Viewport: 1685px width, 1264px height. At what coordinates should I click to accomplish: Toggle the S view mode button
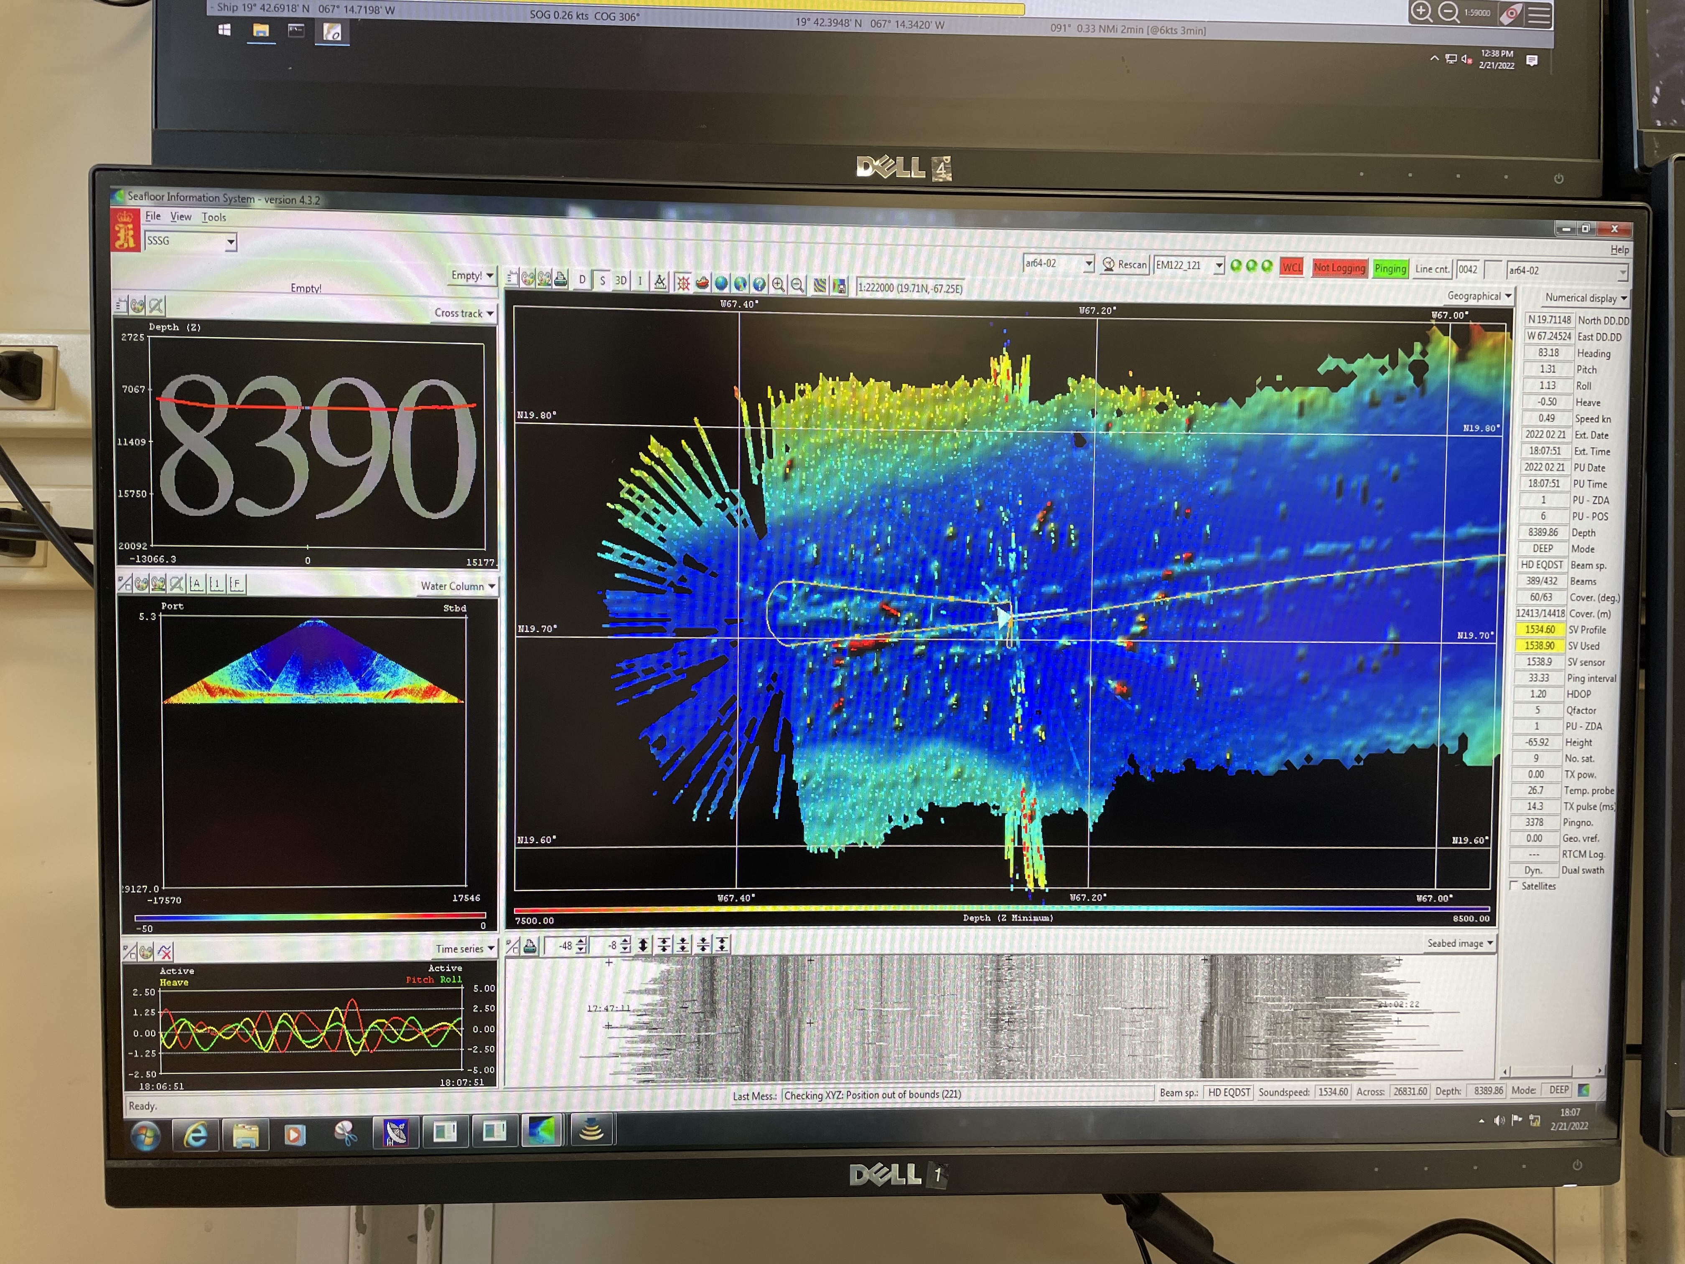tap(602, 280)
